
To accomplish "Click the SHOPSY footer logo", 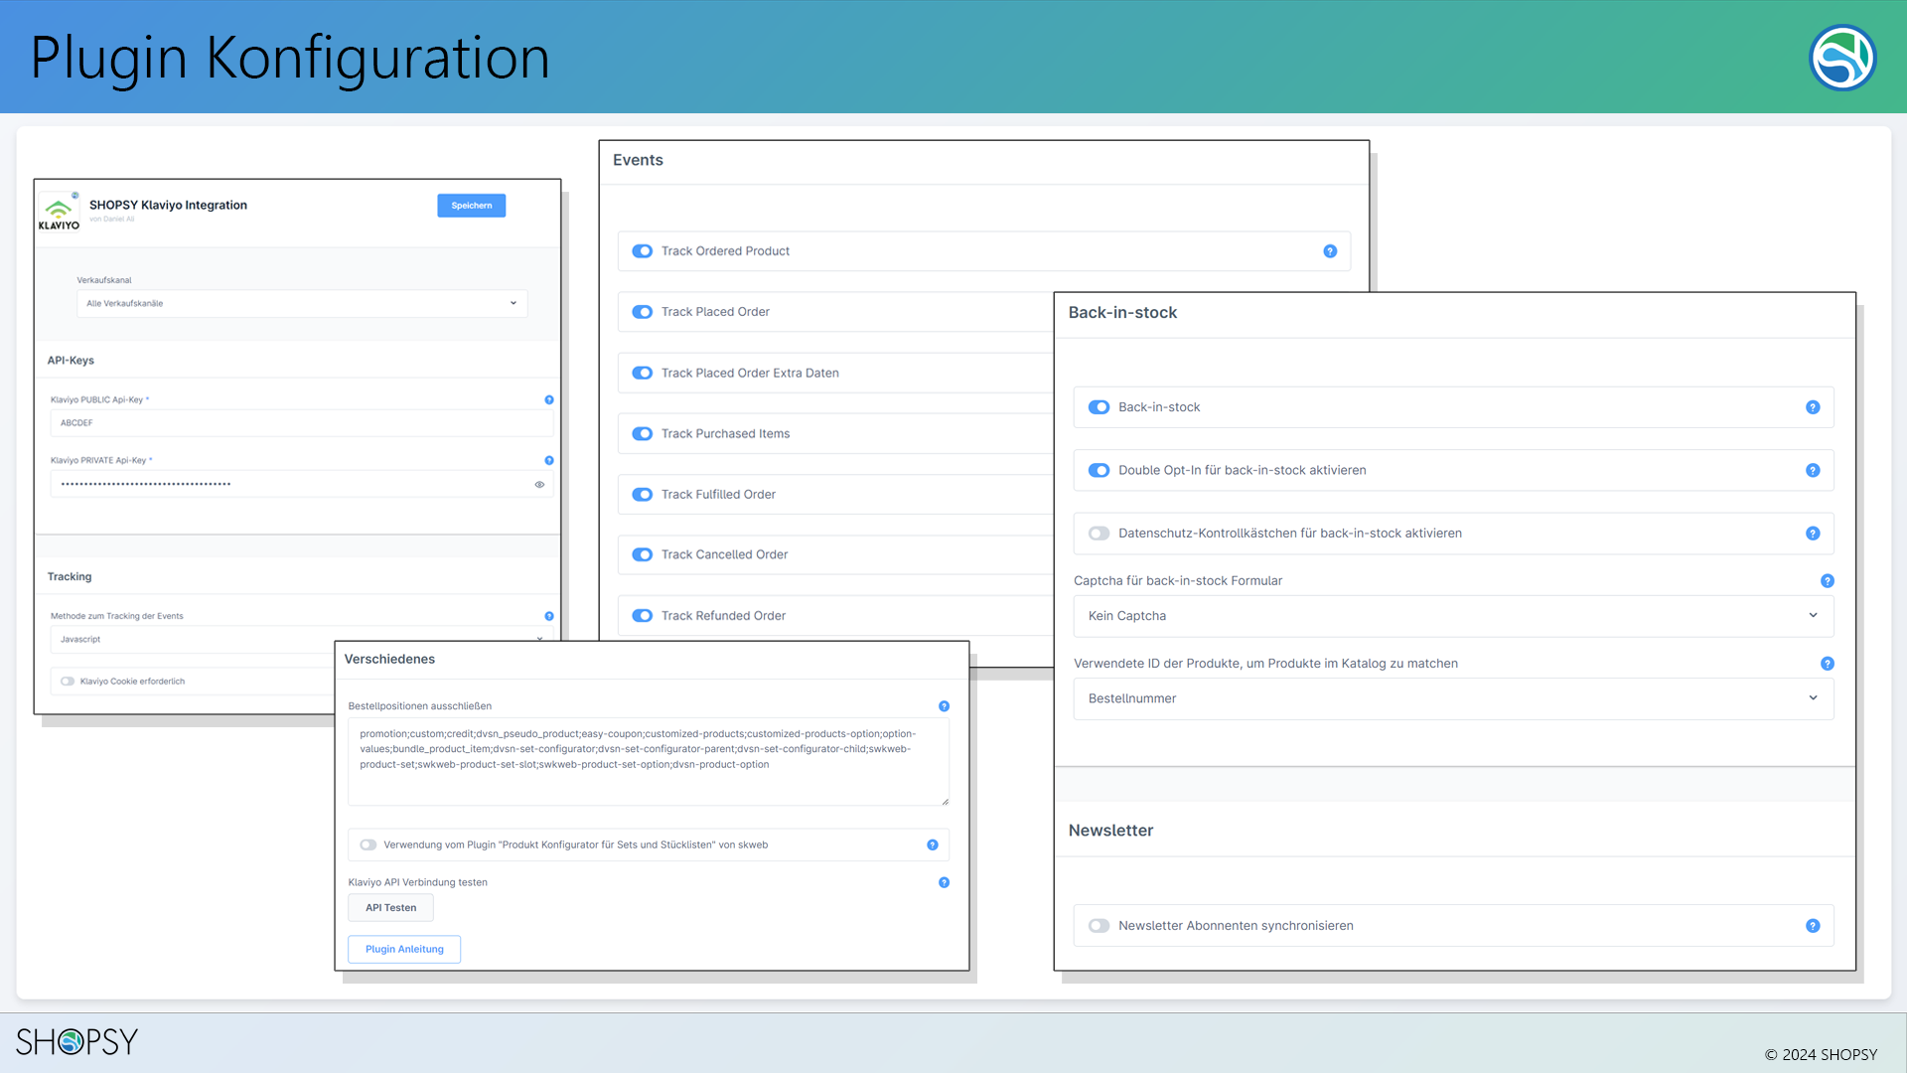I will (76, 1041).
